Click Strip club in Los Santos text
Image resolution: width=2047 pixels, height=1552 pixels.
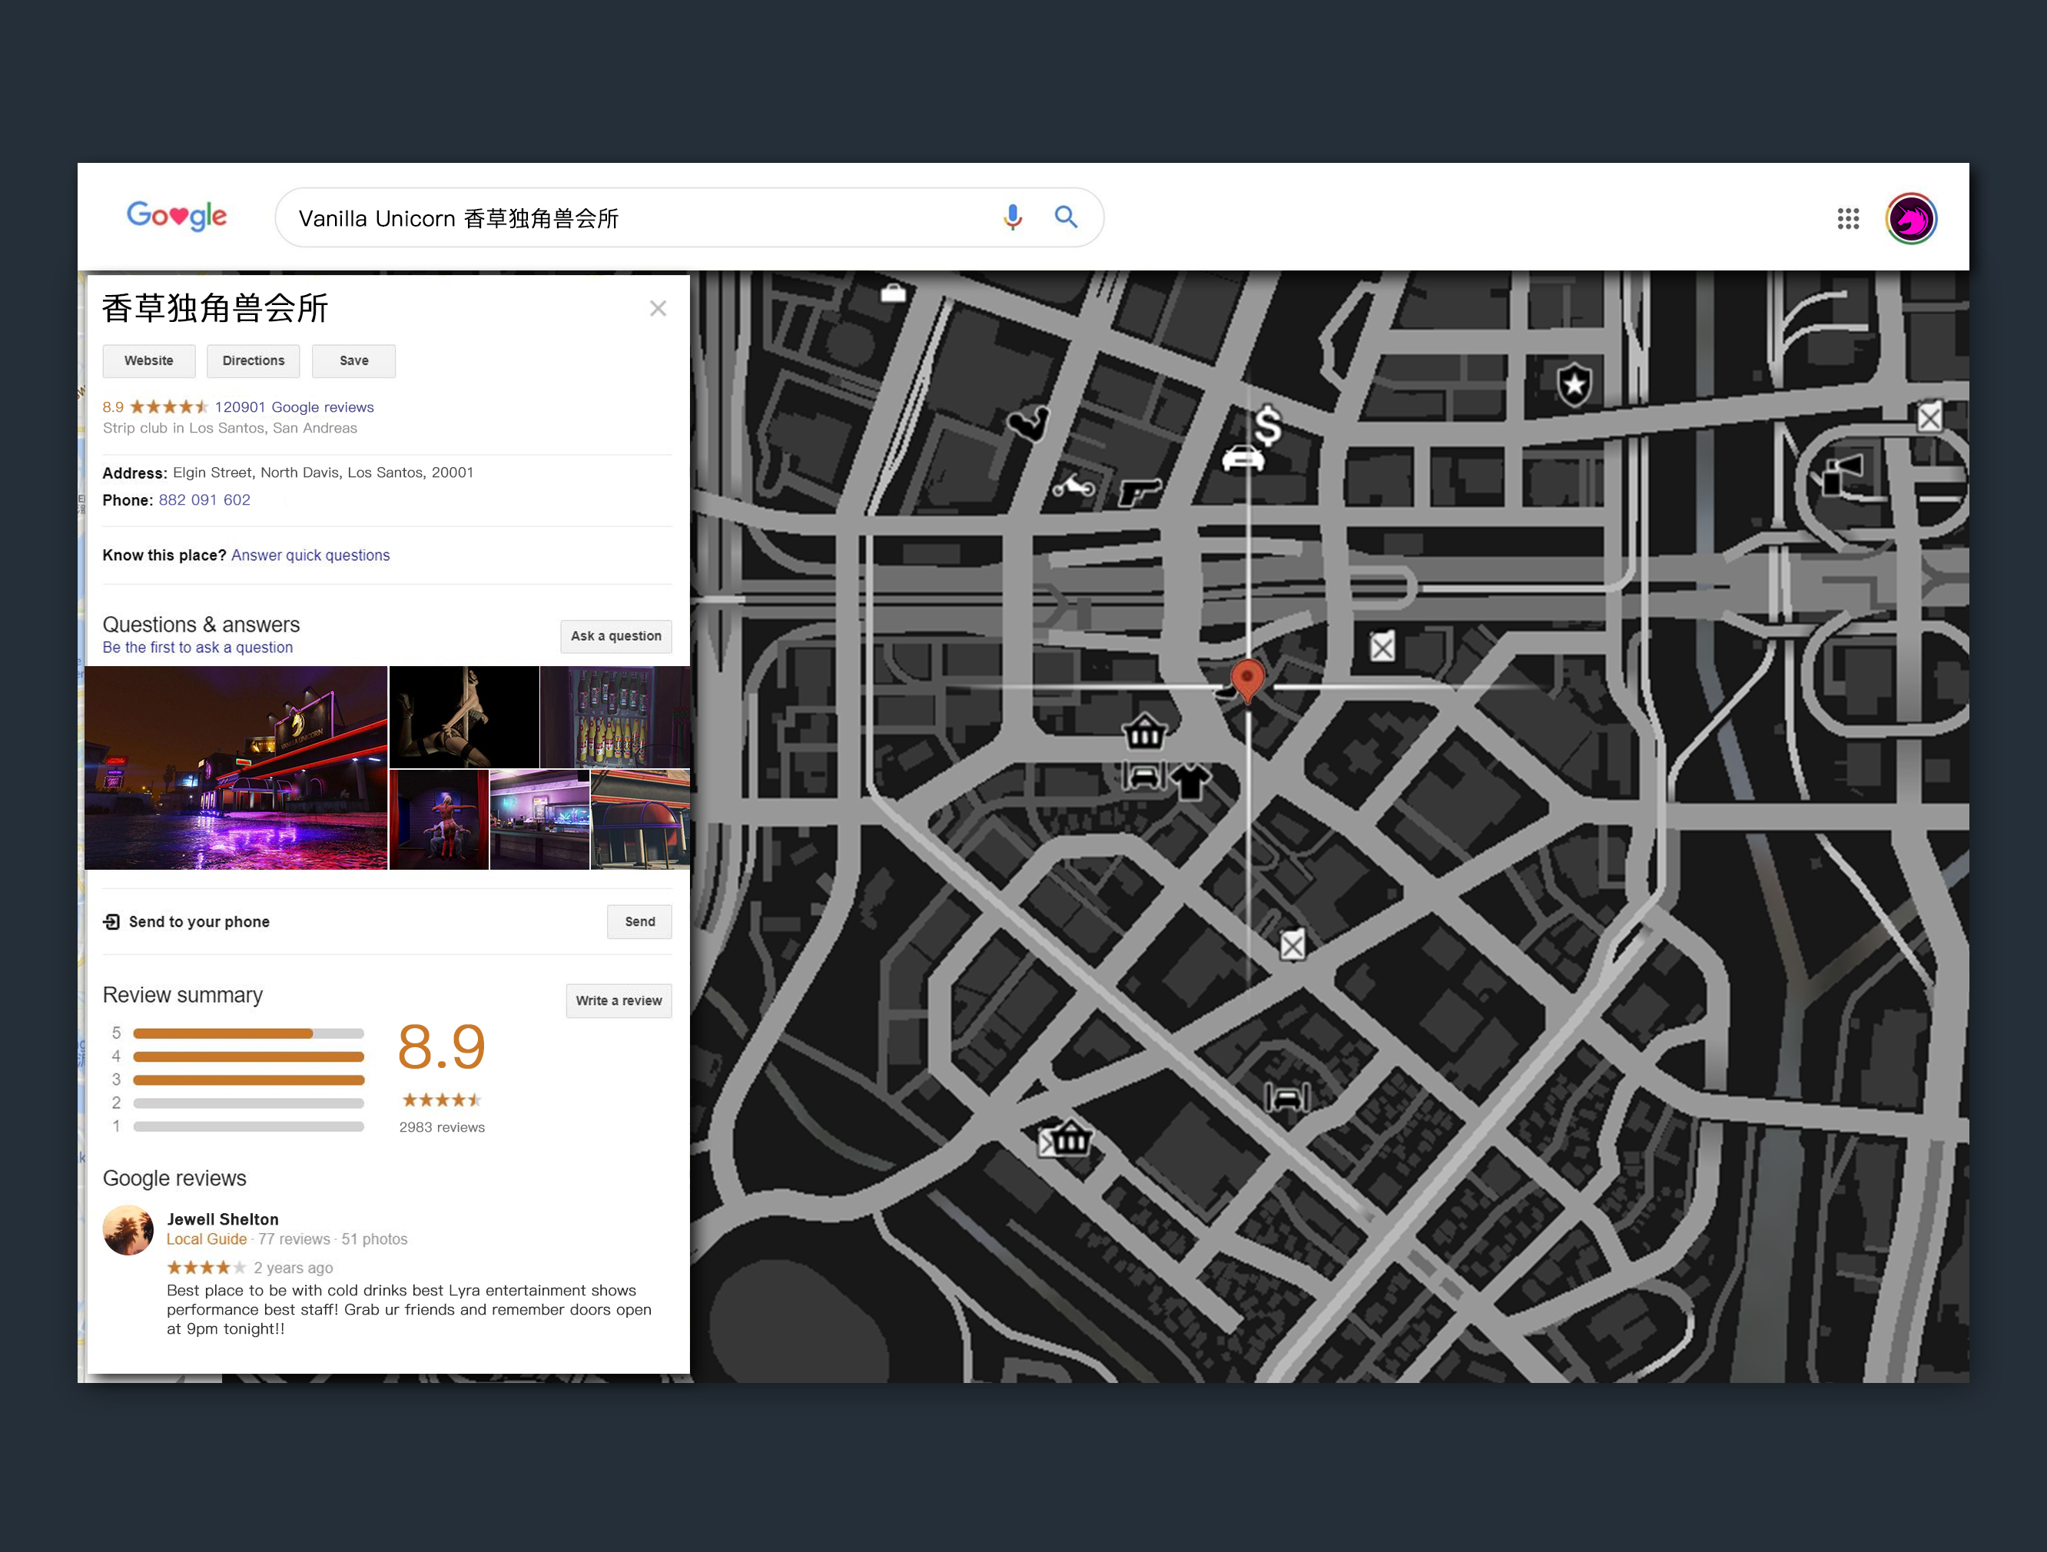tap(230, 429)
